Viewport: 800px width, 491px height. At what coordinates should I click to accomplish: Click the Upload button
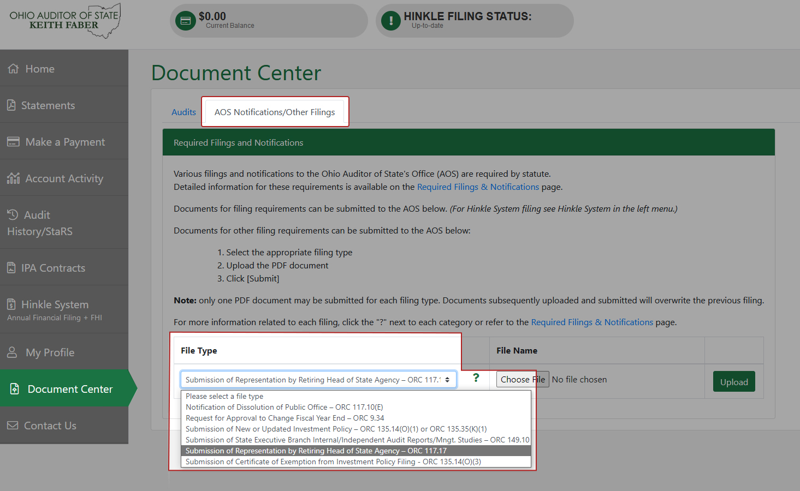tap(733, 381)
